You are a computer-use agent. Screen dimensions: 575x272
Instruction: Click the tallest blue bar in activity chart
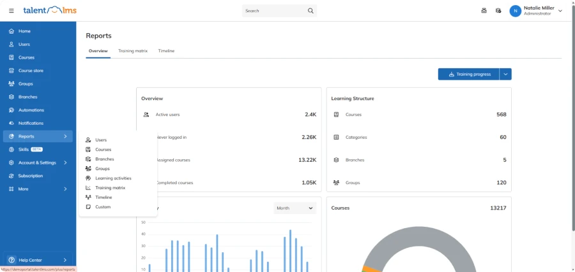291,251
